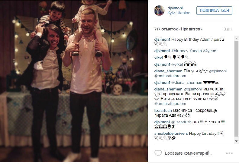Click the birthday party photo

click(x=74, y=81)
